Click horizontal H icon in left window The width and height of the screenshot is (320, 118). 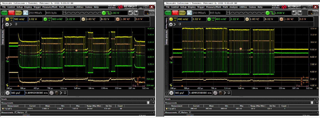click(8, 93)
